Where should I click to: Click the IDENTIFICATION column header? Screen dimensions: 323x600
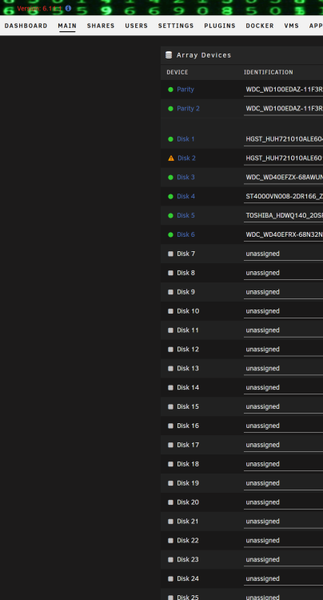click(x=269, y=72)
